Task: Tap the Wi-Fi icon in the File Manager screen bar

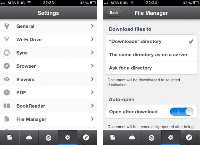Action: (x=151, y=138)
